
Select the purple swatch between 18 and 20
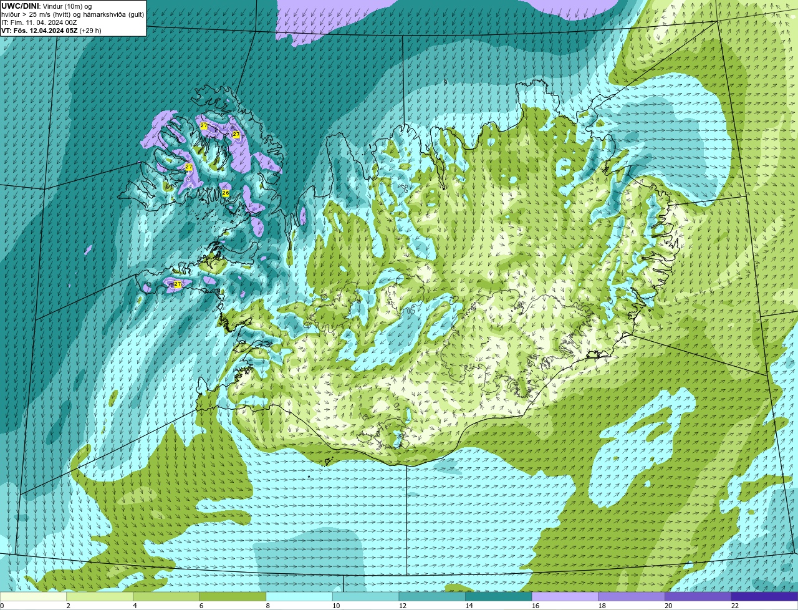point(632,596)
